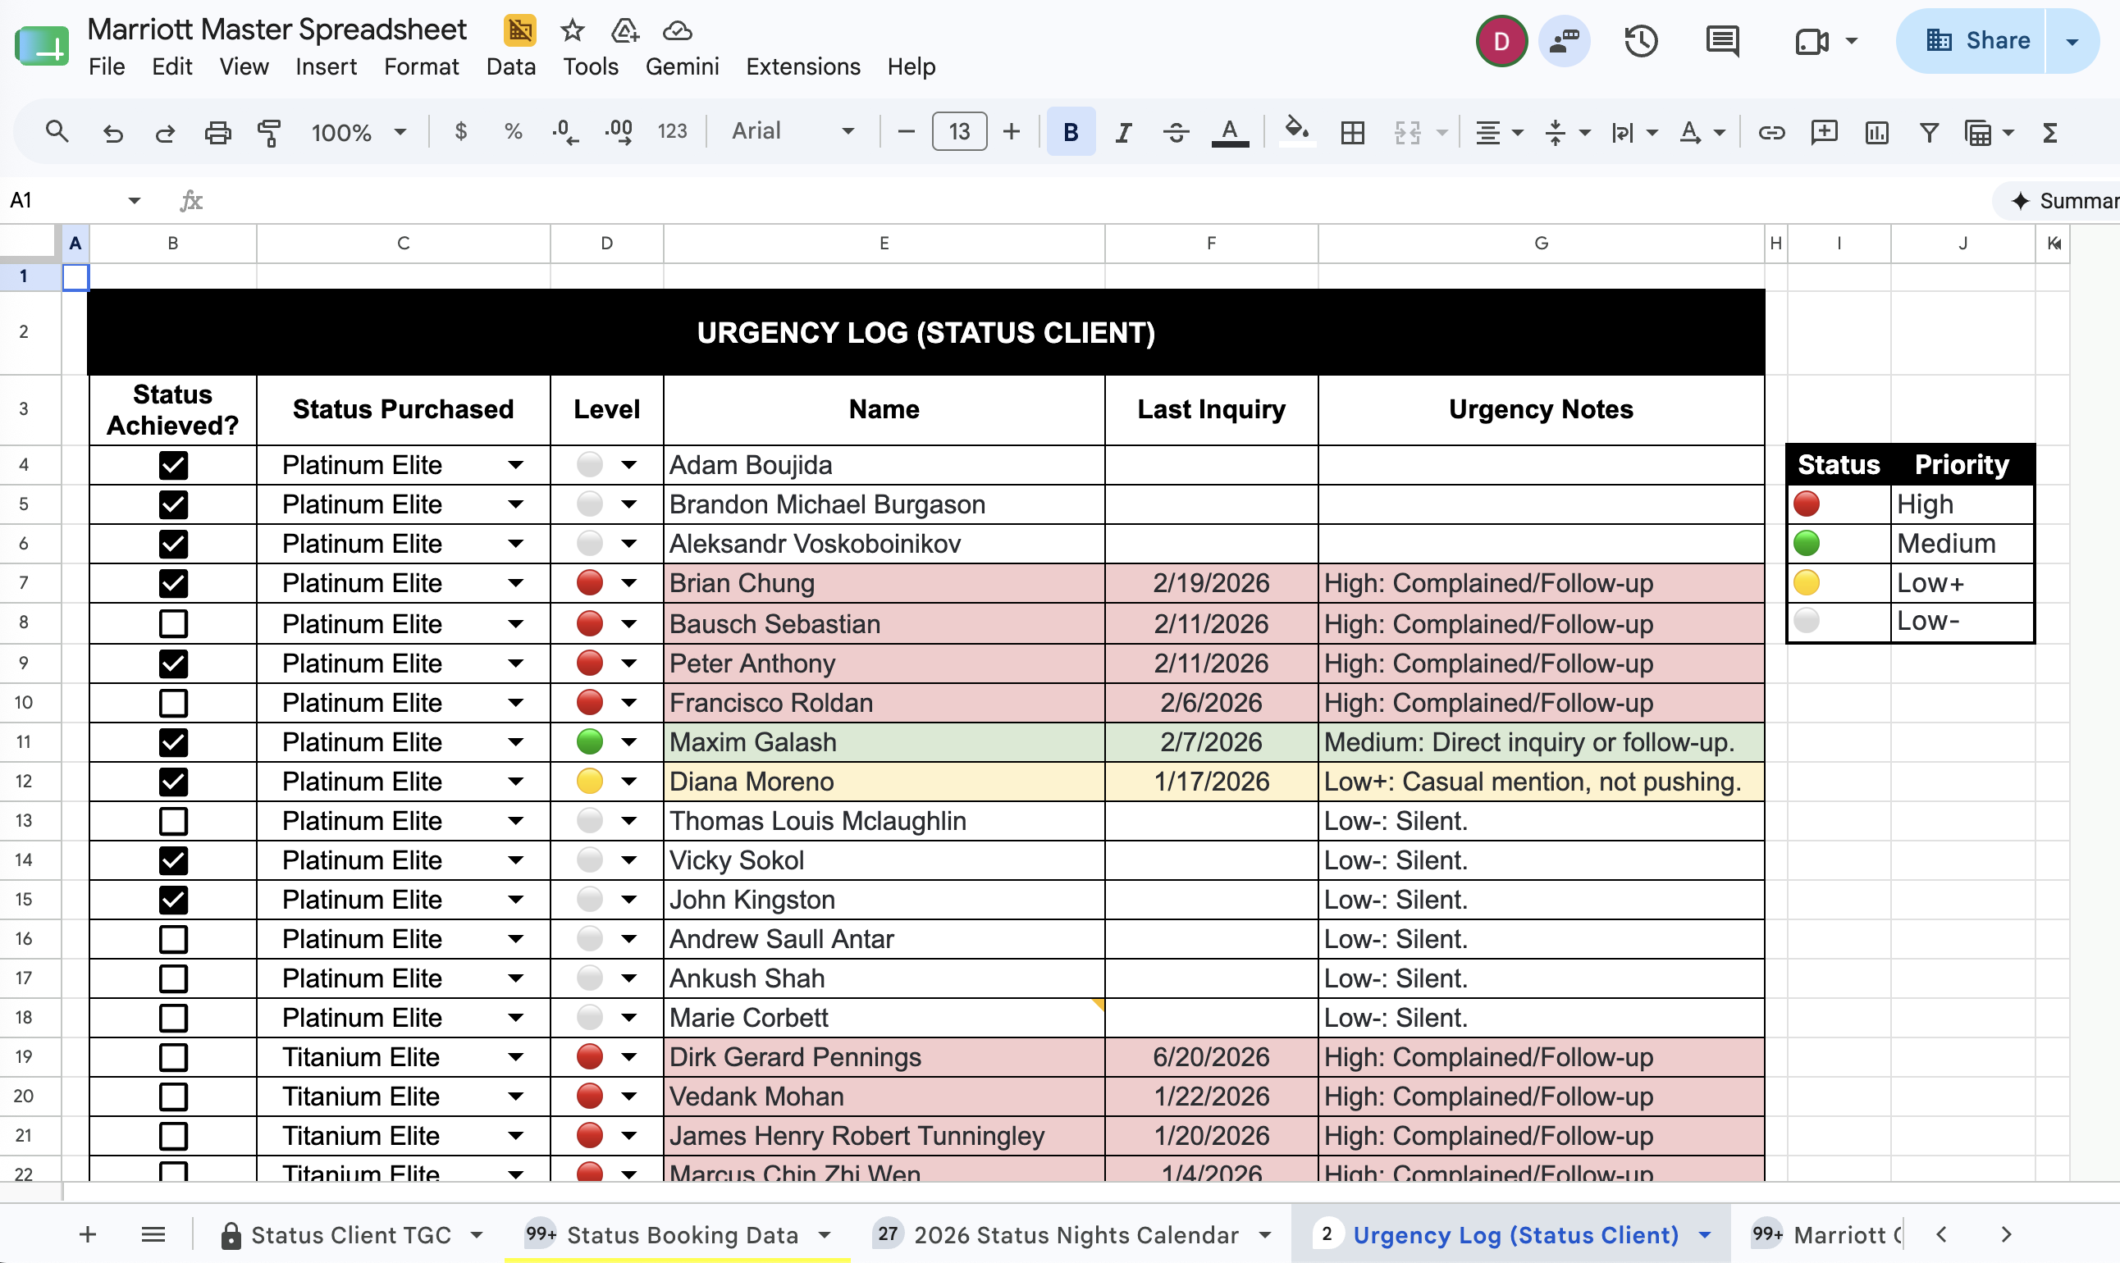The image size is (2120, 1263).
Task: Show all sheets list button
Action: (153, 1234)
